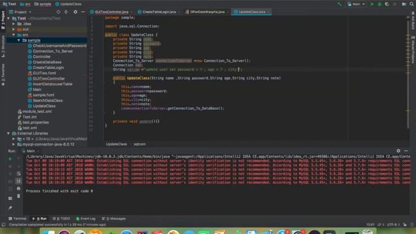The width and height of the screenshot is (416, 234).
Task: Start debugging with the bug icon
Action: pos(380,4)
